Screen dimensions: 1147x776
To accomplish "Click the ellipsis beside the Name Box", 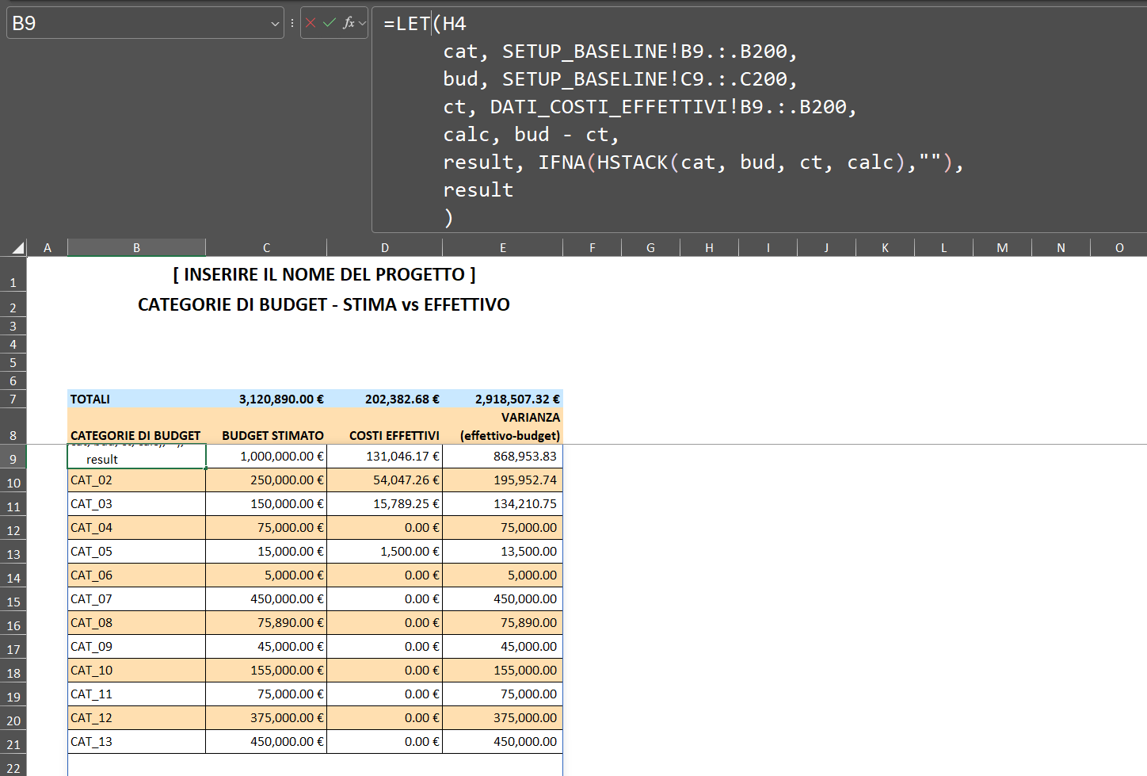I will click(292, 22).
